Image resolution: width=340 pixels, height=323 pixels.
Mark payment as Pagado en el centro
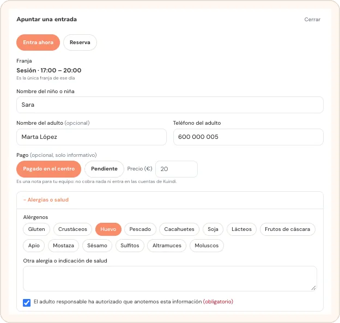[x=49, y=169]
